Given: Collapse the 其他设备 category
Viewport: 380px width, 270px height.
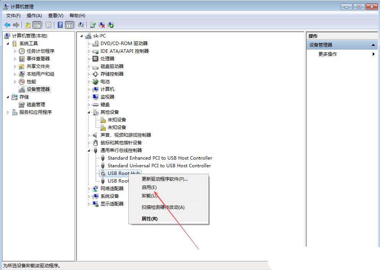Looking at the screenshot, I should point(89,112).
